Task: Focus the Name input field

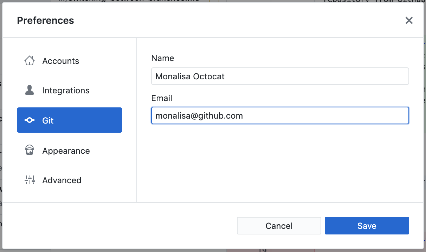Action: point(280,76)
